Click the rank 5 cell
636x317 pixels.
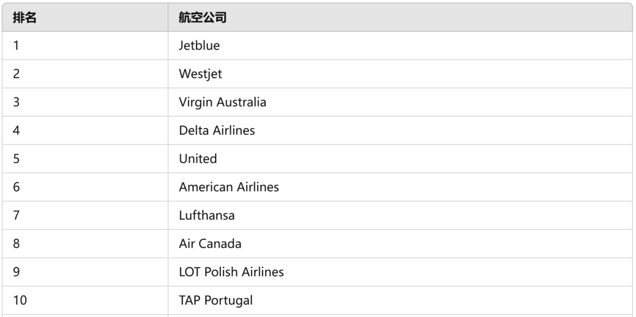click(85, 158)
